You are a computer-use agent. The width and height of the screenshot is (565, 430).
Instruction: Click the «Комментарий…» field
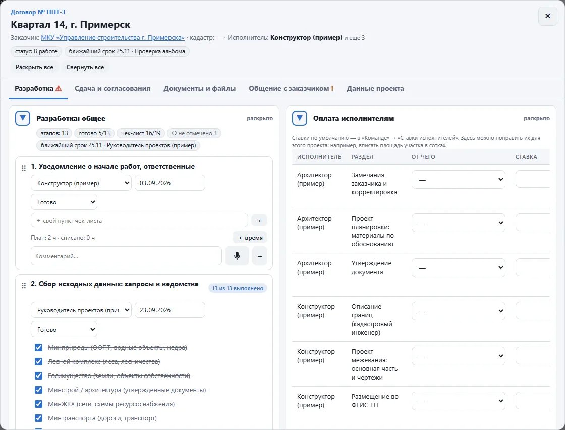pos(126,256)
